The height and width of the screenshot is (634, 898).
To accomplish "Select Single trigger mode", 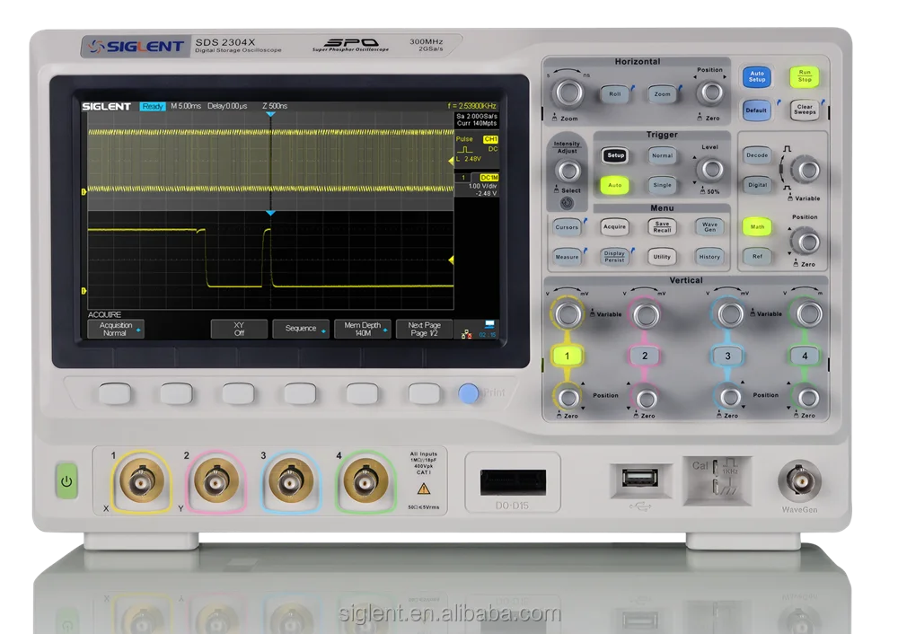I will point(662,185).
